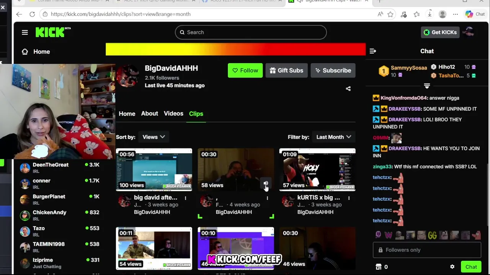The width and height of the screenshot is (490, 275).
Task: Play the 00:56 clip with 100 views
Action: (x=154, y=170)
